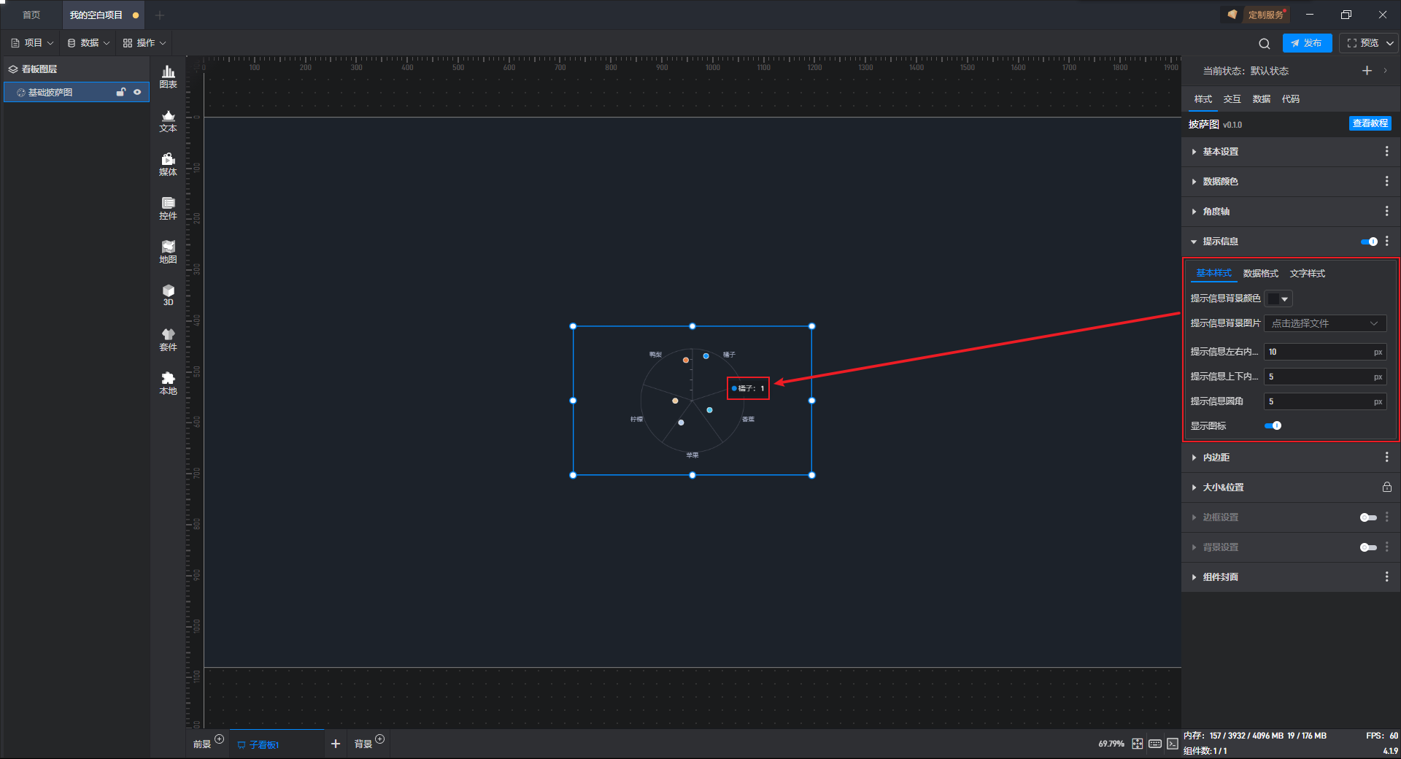1401x759 pixels.
Task: Enable the 边框设置 switch
Action: [x=1368, y=517]
